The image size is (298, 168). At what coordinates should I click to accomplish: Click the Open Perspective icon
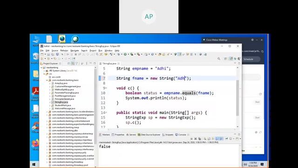[x=225, y=59]
